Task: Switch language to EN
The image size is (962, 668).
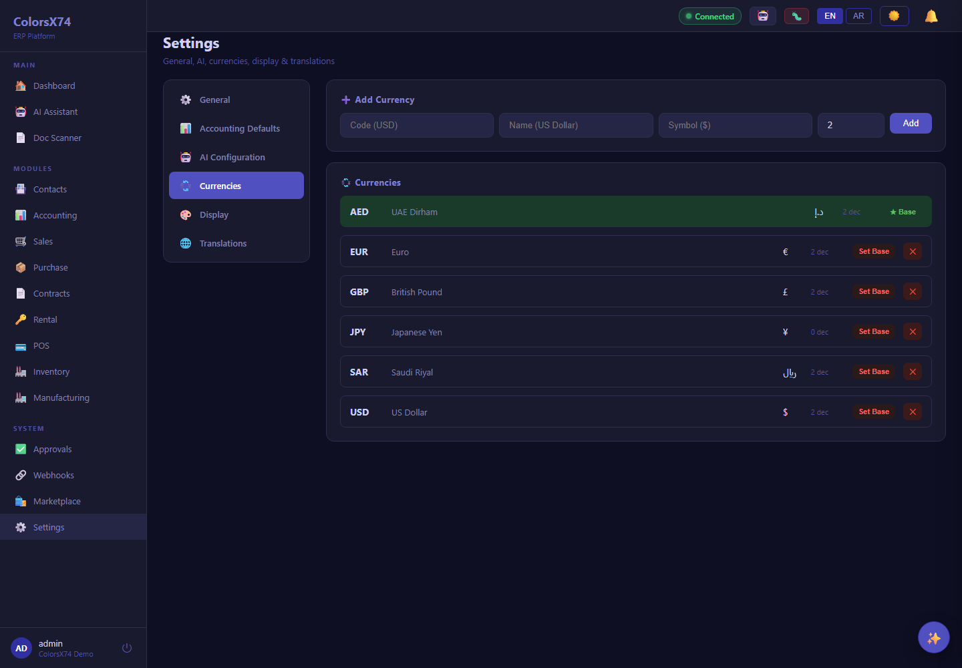Action: [830, 16]
